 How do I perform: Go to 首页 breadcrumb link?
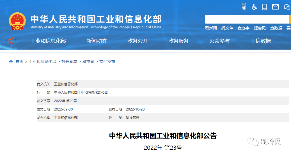(19, 61)
